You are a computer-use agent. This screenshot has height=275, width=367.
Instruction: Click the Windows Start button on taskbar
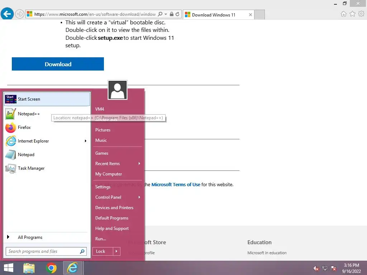9,268
